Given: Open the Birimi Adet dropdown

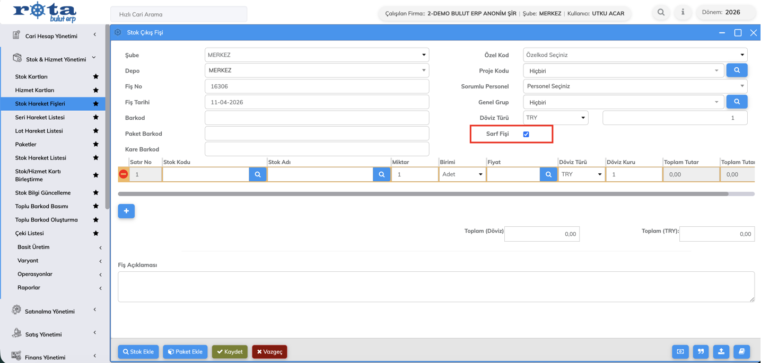Looking at the screenshot, I should point(462,174).
